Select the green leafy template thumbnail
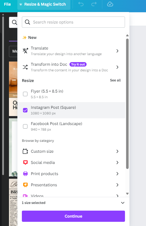Viewport: 146px width, 226px height. coord(13,147)
